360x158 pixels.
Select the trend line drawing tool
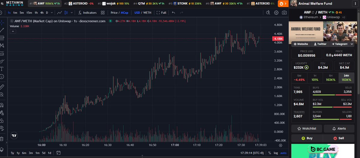[2, 30]
